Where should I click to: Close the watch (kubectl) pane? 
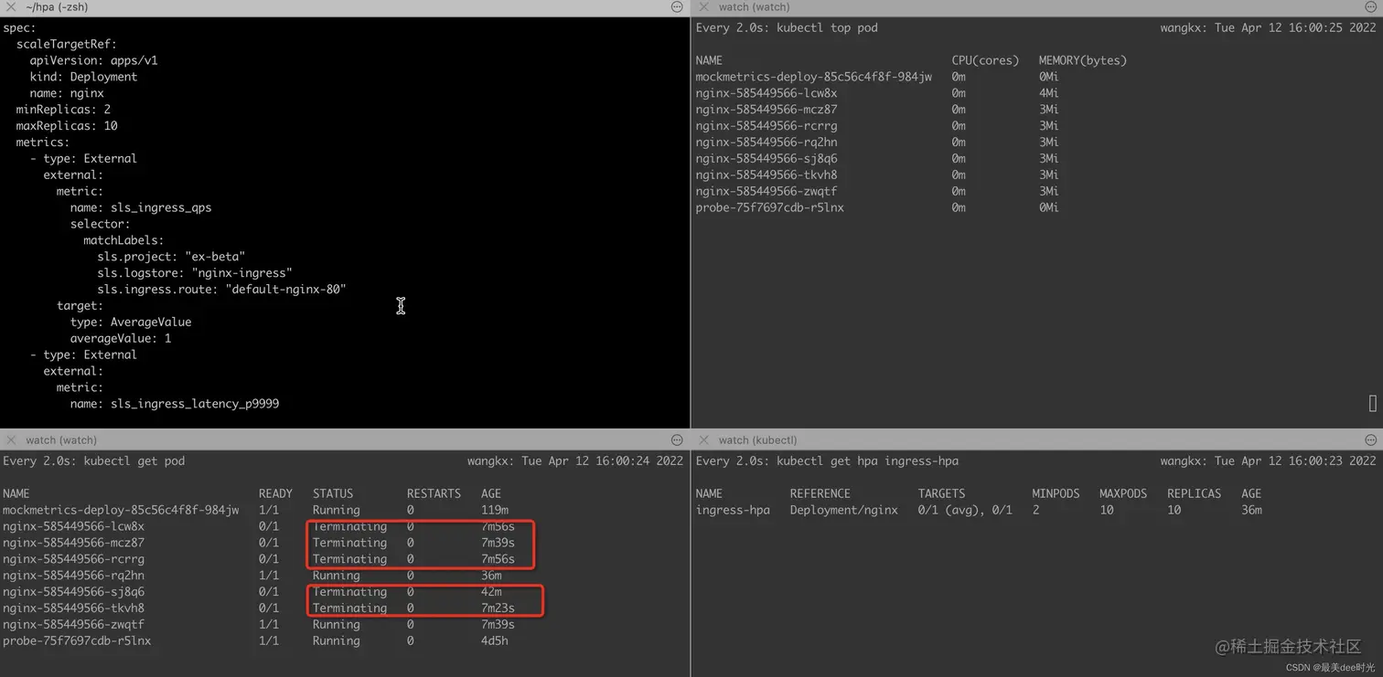point(704,440)
